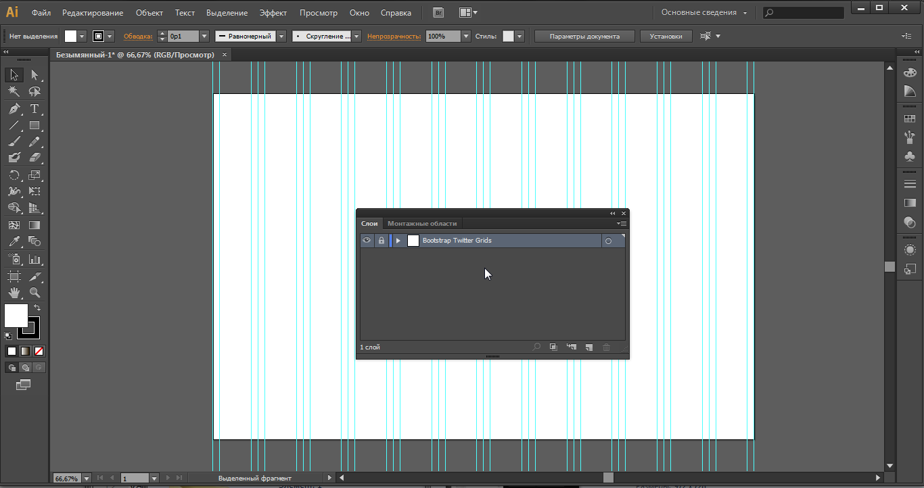Open the Brushes panel icon in dock

pyautogui.click(x=910, y=137)
